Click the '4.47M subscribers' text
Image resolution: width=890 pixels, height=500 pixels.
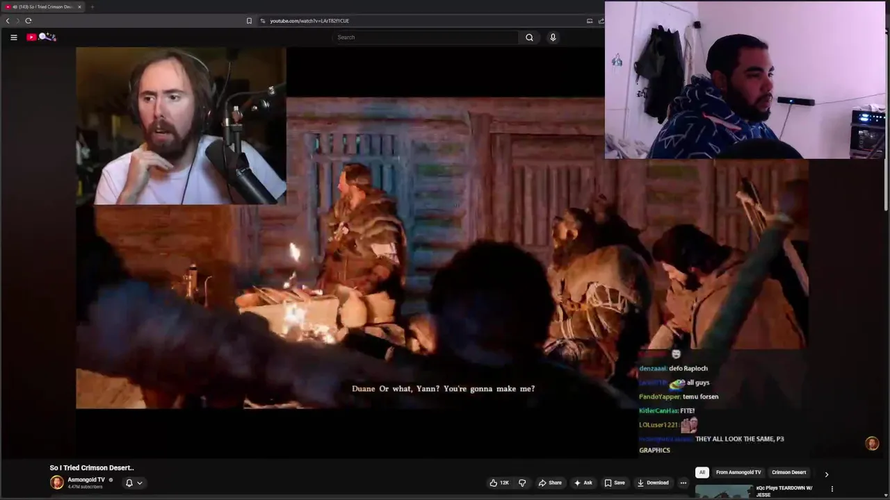coord(85,487)
